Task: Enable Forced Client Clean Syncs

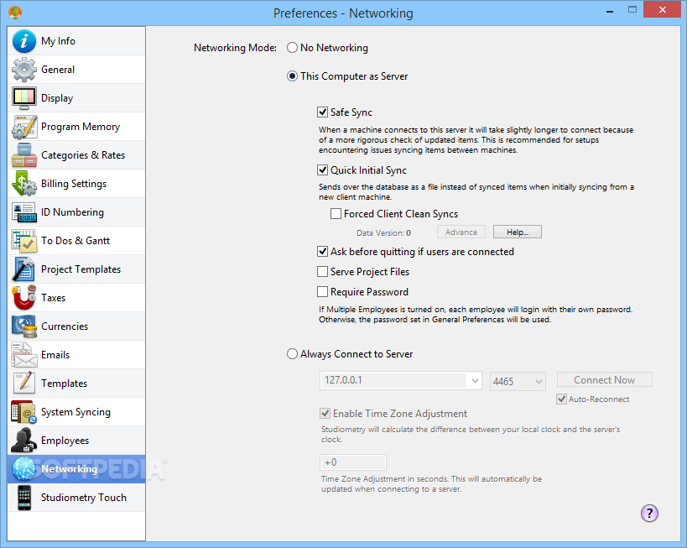Action: tap(336, 213)
